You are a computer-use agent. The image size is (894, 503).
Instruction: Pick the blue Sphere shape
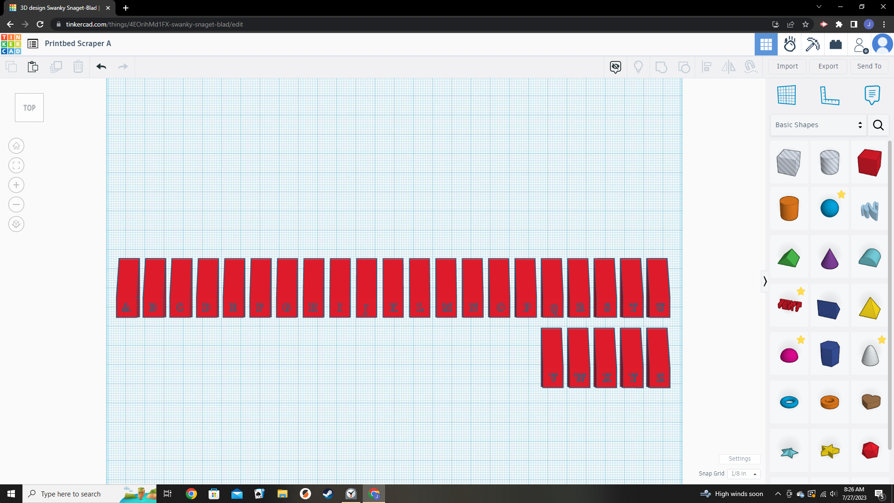click(829, 208)
